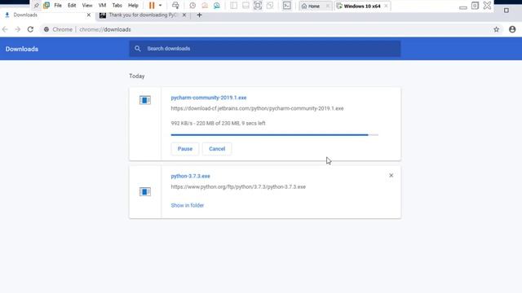The height and width of the screenshot is (293, 522).
Task: Click the pycharm download URL
Action: [257, 108]
